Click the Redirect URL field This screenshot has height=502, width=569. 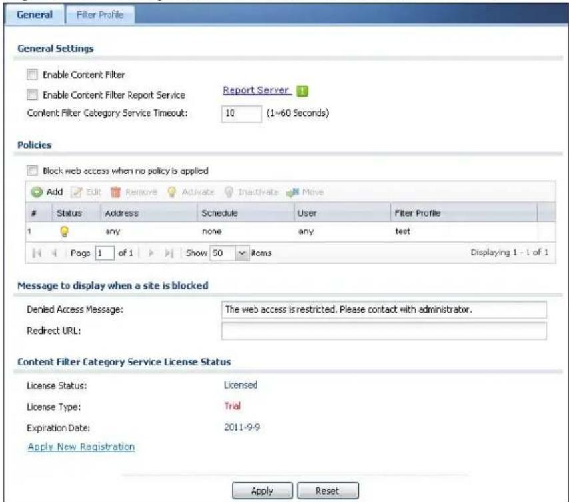(384, 331)
